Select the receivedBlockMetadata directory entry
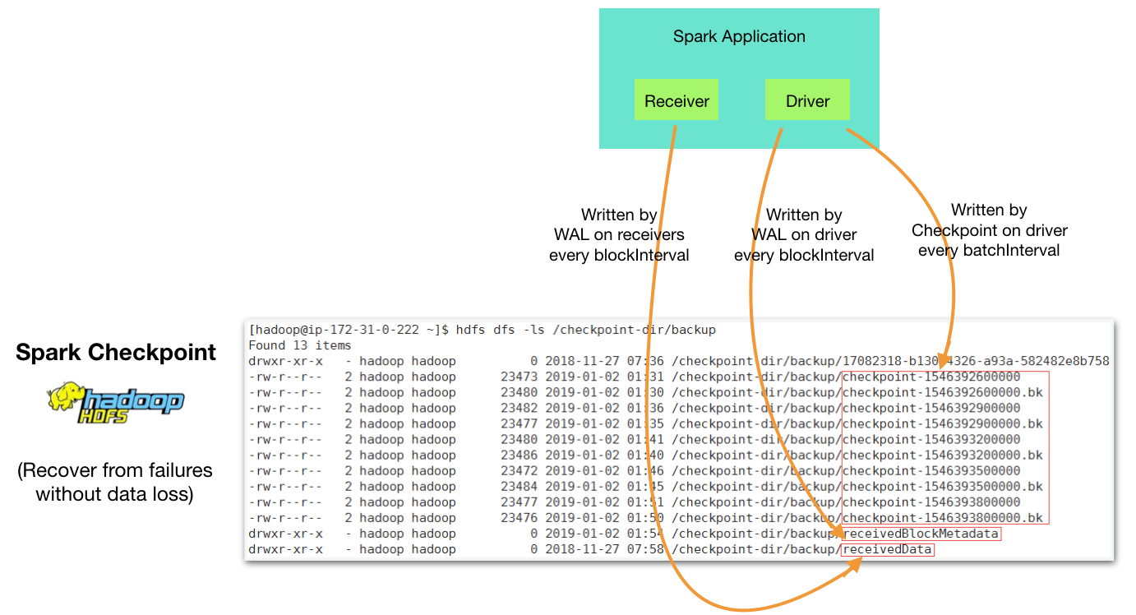This screenshot has height=615, width=1136. (921, 533)
